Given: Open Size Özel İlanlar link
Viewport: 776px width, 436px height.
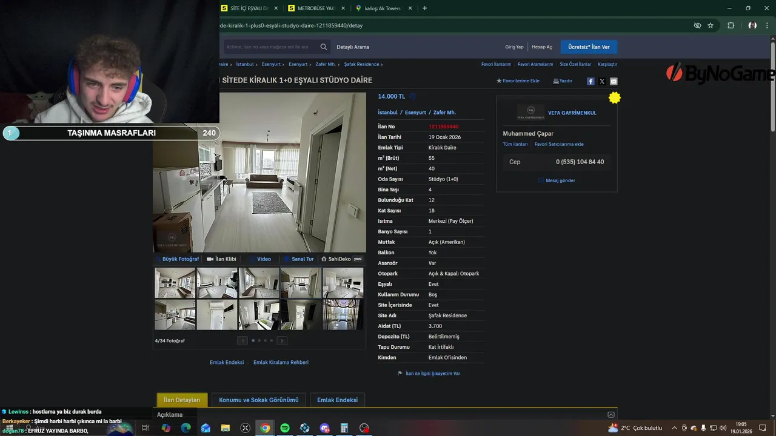Looking at the screenshot, I should coord(575,64).
